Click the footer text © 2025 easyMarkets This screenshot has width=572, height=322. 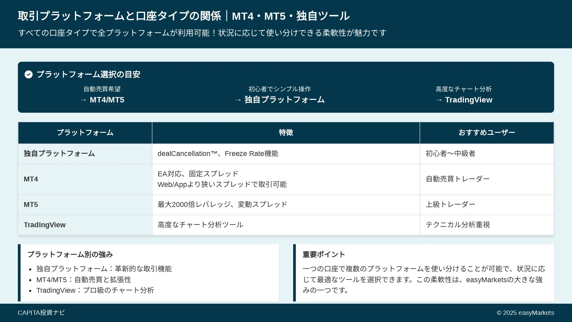pyautogui.click(x=525, y=313)
